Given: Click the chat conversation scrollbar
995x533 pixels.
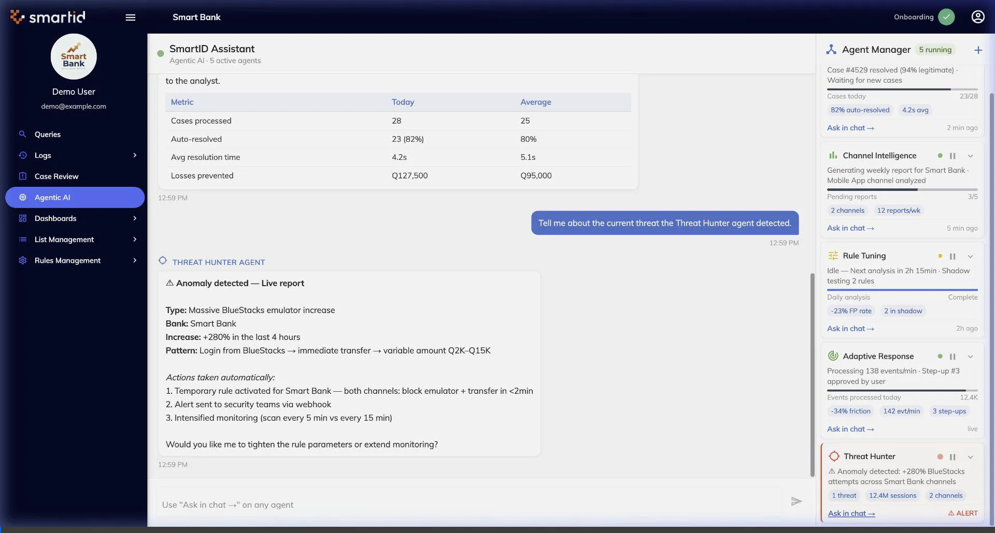Looking at the screenshot, I should pos(812,375).
